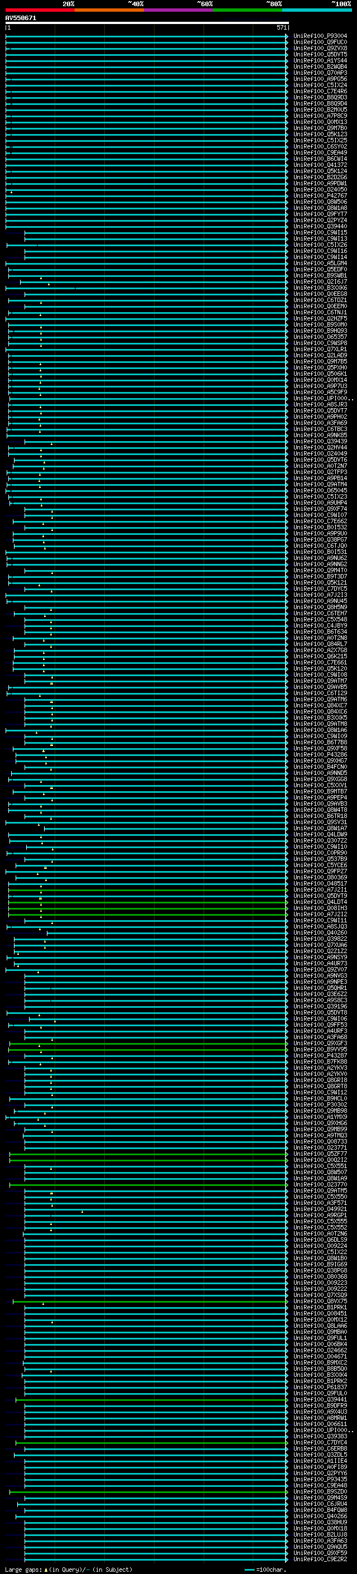Select the UniRef100_C5YCE6 label
Screen dimensions: 357x1574
tap(320, 865)
